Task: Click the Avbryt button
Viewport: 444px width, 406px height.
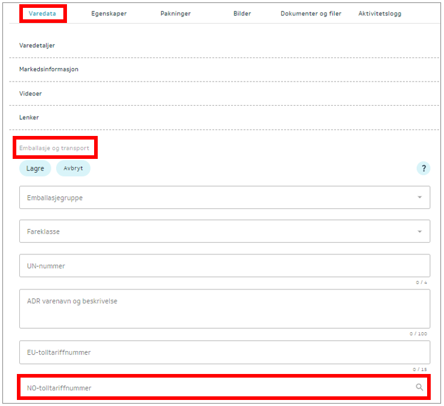Action: pyautogui.click(x=73, y=169)
